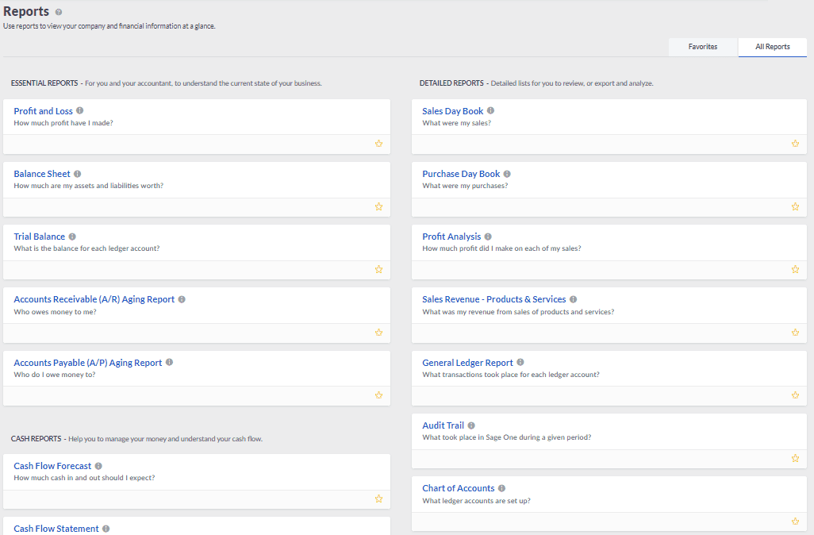Screen dimensions: 814x535
Task: Toggle the Cash Flow Forecast favorite star
Action: tap(378, 498)
